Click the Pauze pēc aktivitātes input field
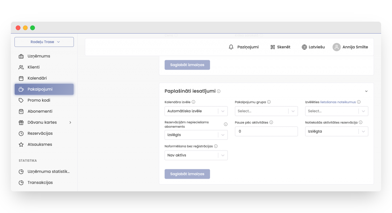Viewport: 392px width, 213px height. click(266, 131)
